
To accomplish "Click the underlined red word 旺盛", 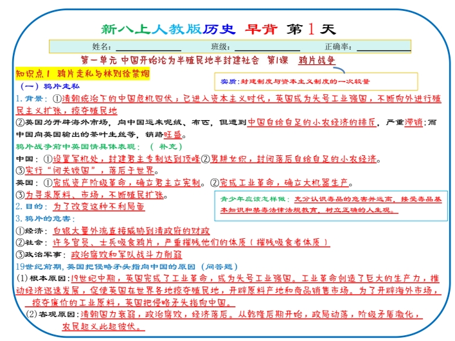I will pyautogui.click(x=173, y=134).
